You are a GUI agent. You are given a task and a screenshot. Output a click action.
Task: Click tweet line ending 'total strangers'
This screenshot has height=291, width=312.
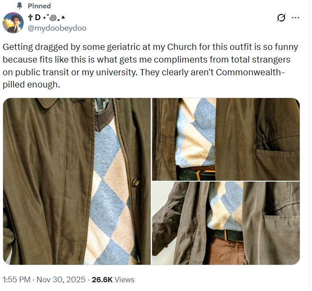tap(146, 60)
